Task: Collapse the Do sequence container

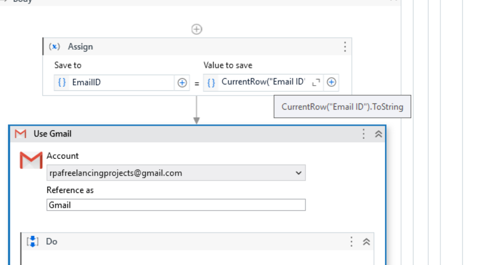Action: (366, 242)
